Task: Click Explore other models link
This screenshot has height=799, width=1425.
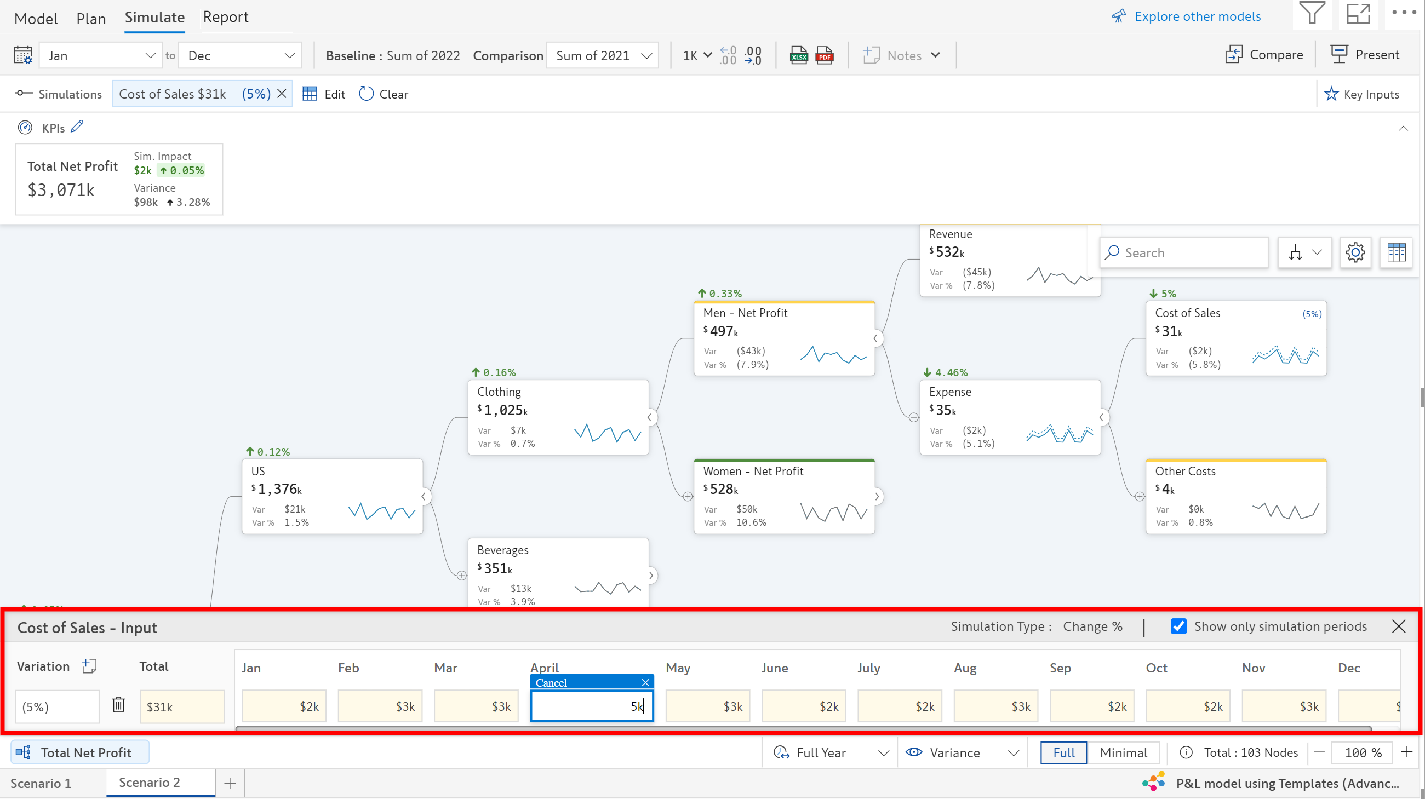Action: click(1197, 16)
